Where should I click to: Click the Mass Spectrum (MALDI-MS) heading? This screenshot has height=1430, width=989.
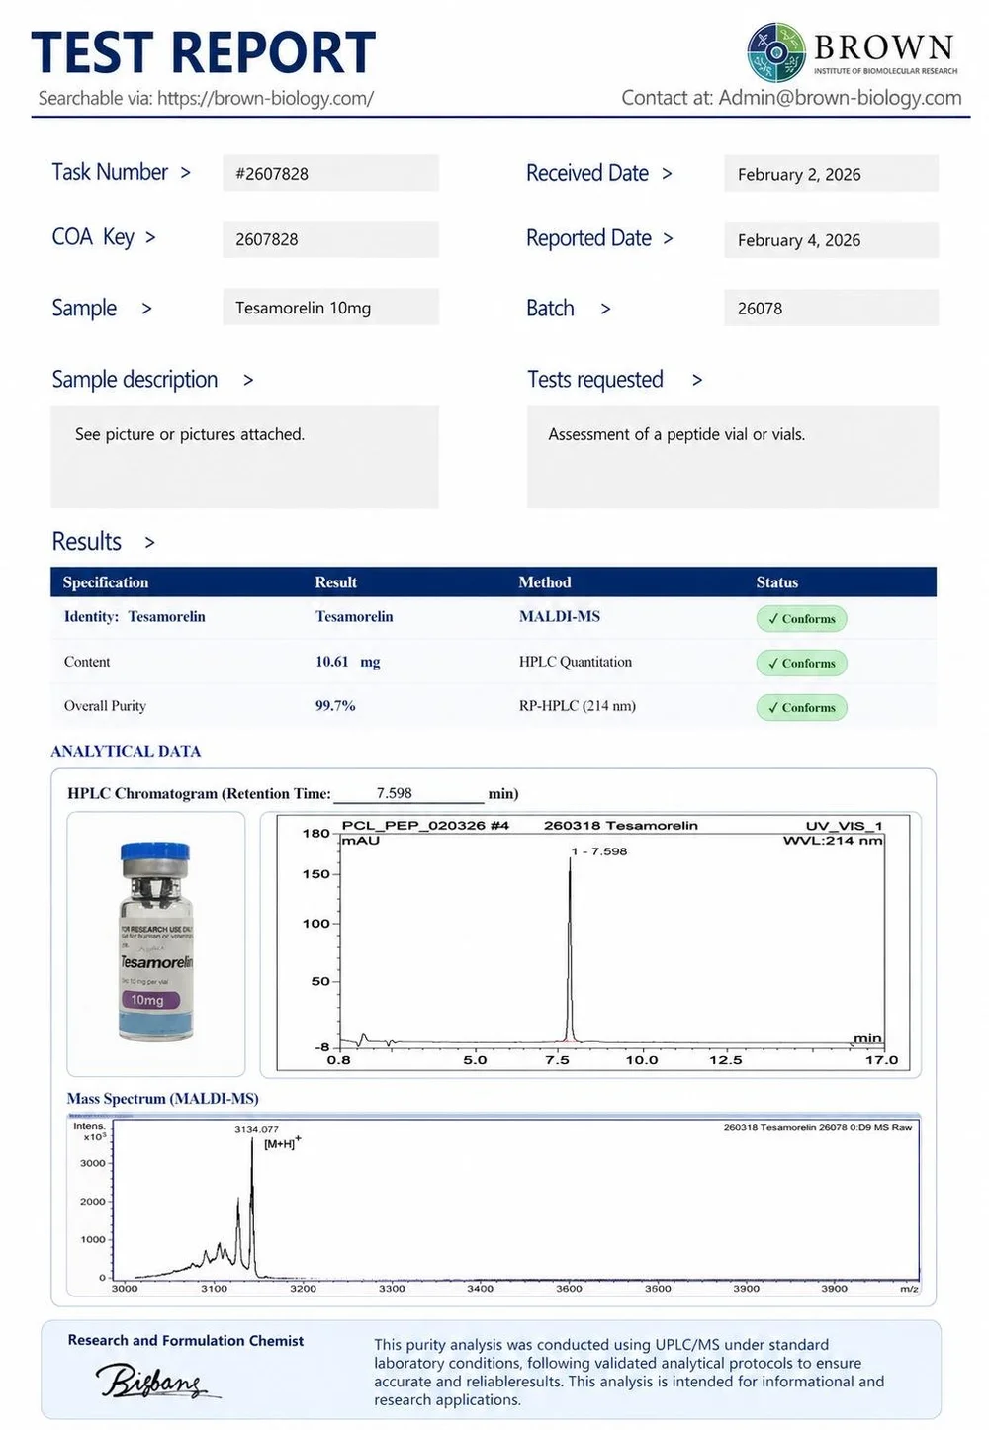tap(162, 1099)
